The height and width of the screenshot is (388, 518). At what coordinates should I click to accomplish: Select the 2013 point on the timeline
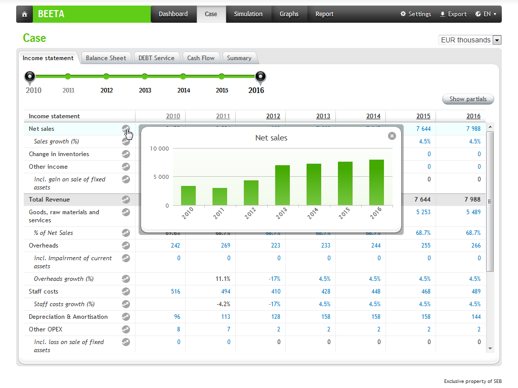click(145, 77)
